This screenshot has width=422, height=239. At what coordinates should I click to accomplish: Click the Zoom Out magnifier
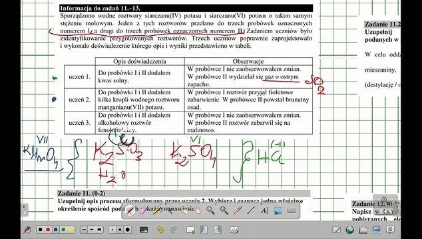pyautogui.click(x=224, y=210)
